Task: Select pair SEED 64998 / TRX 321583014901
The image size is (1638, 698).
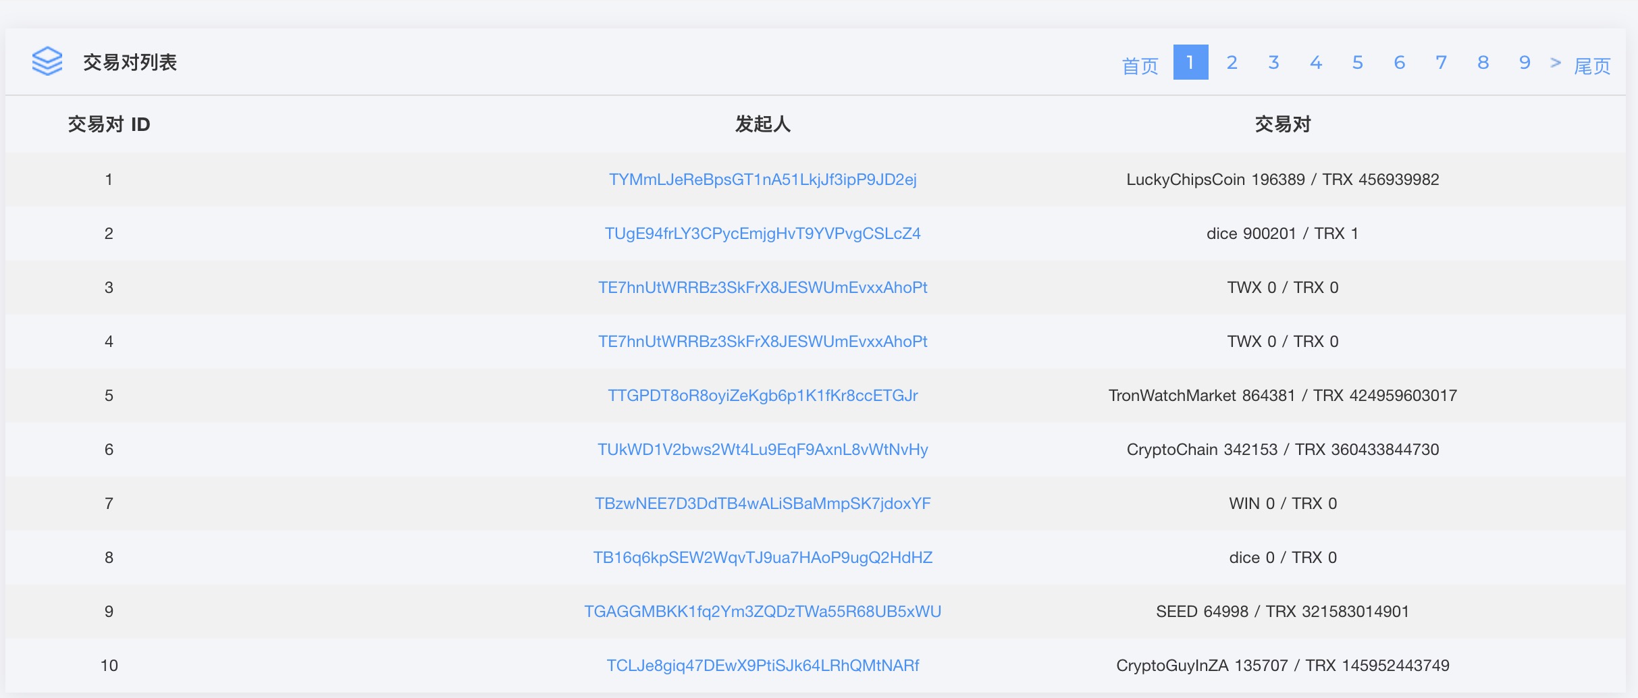Action: [1283, 612]
